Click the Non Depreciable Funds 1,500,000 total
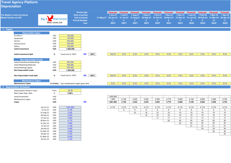 coord(70,70)
